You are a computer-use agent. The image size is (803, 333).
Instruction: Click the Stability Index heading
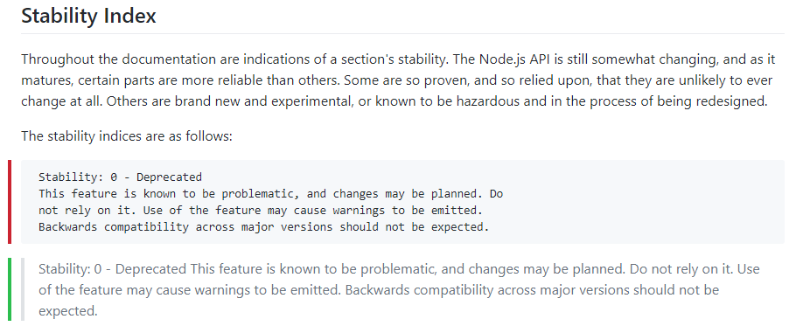click(88, 16)
